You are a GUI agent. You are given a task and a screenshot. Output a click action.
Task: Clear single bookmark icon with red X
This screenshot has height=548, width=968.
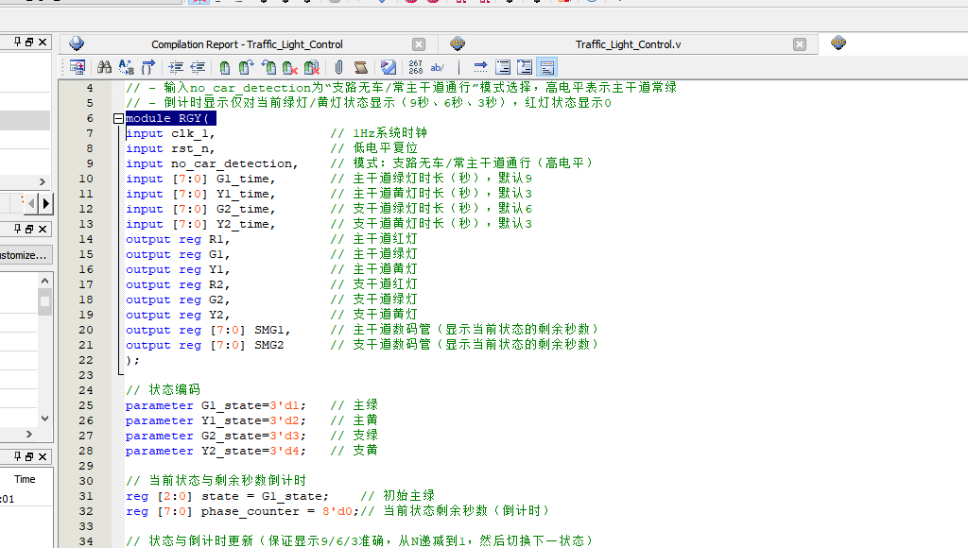coord(290,67)
